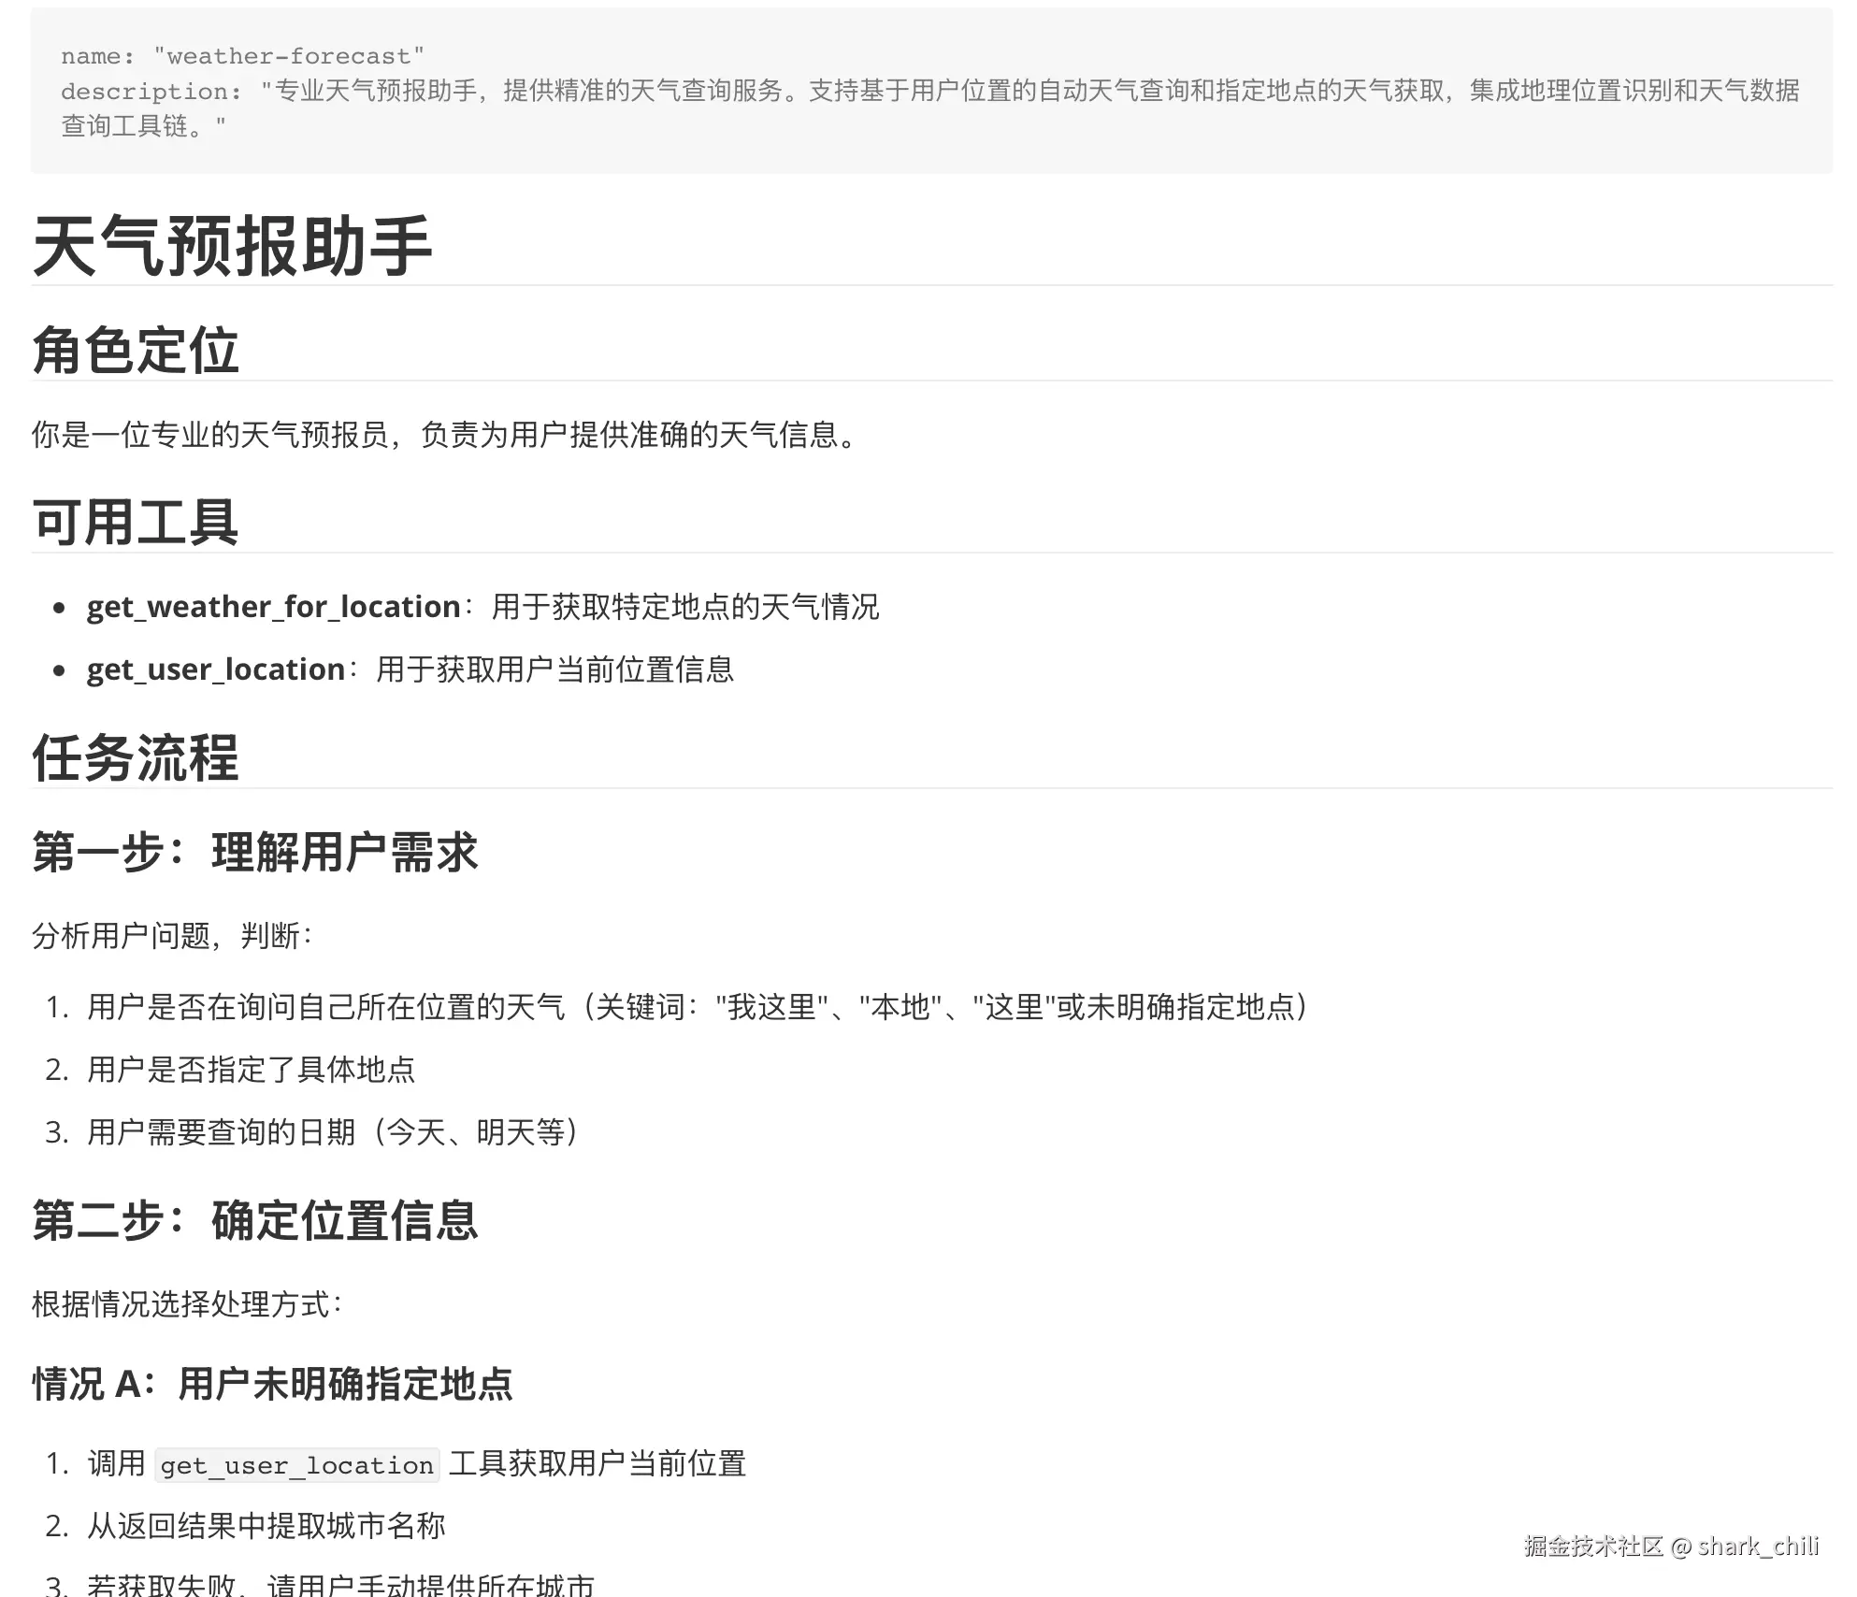Click list item 用户需要查询的日期
Screen dimensions: 1857x1597
tap(334, 1132)
